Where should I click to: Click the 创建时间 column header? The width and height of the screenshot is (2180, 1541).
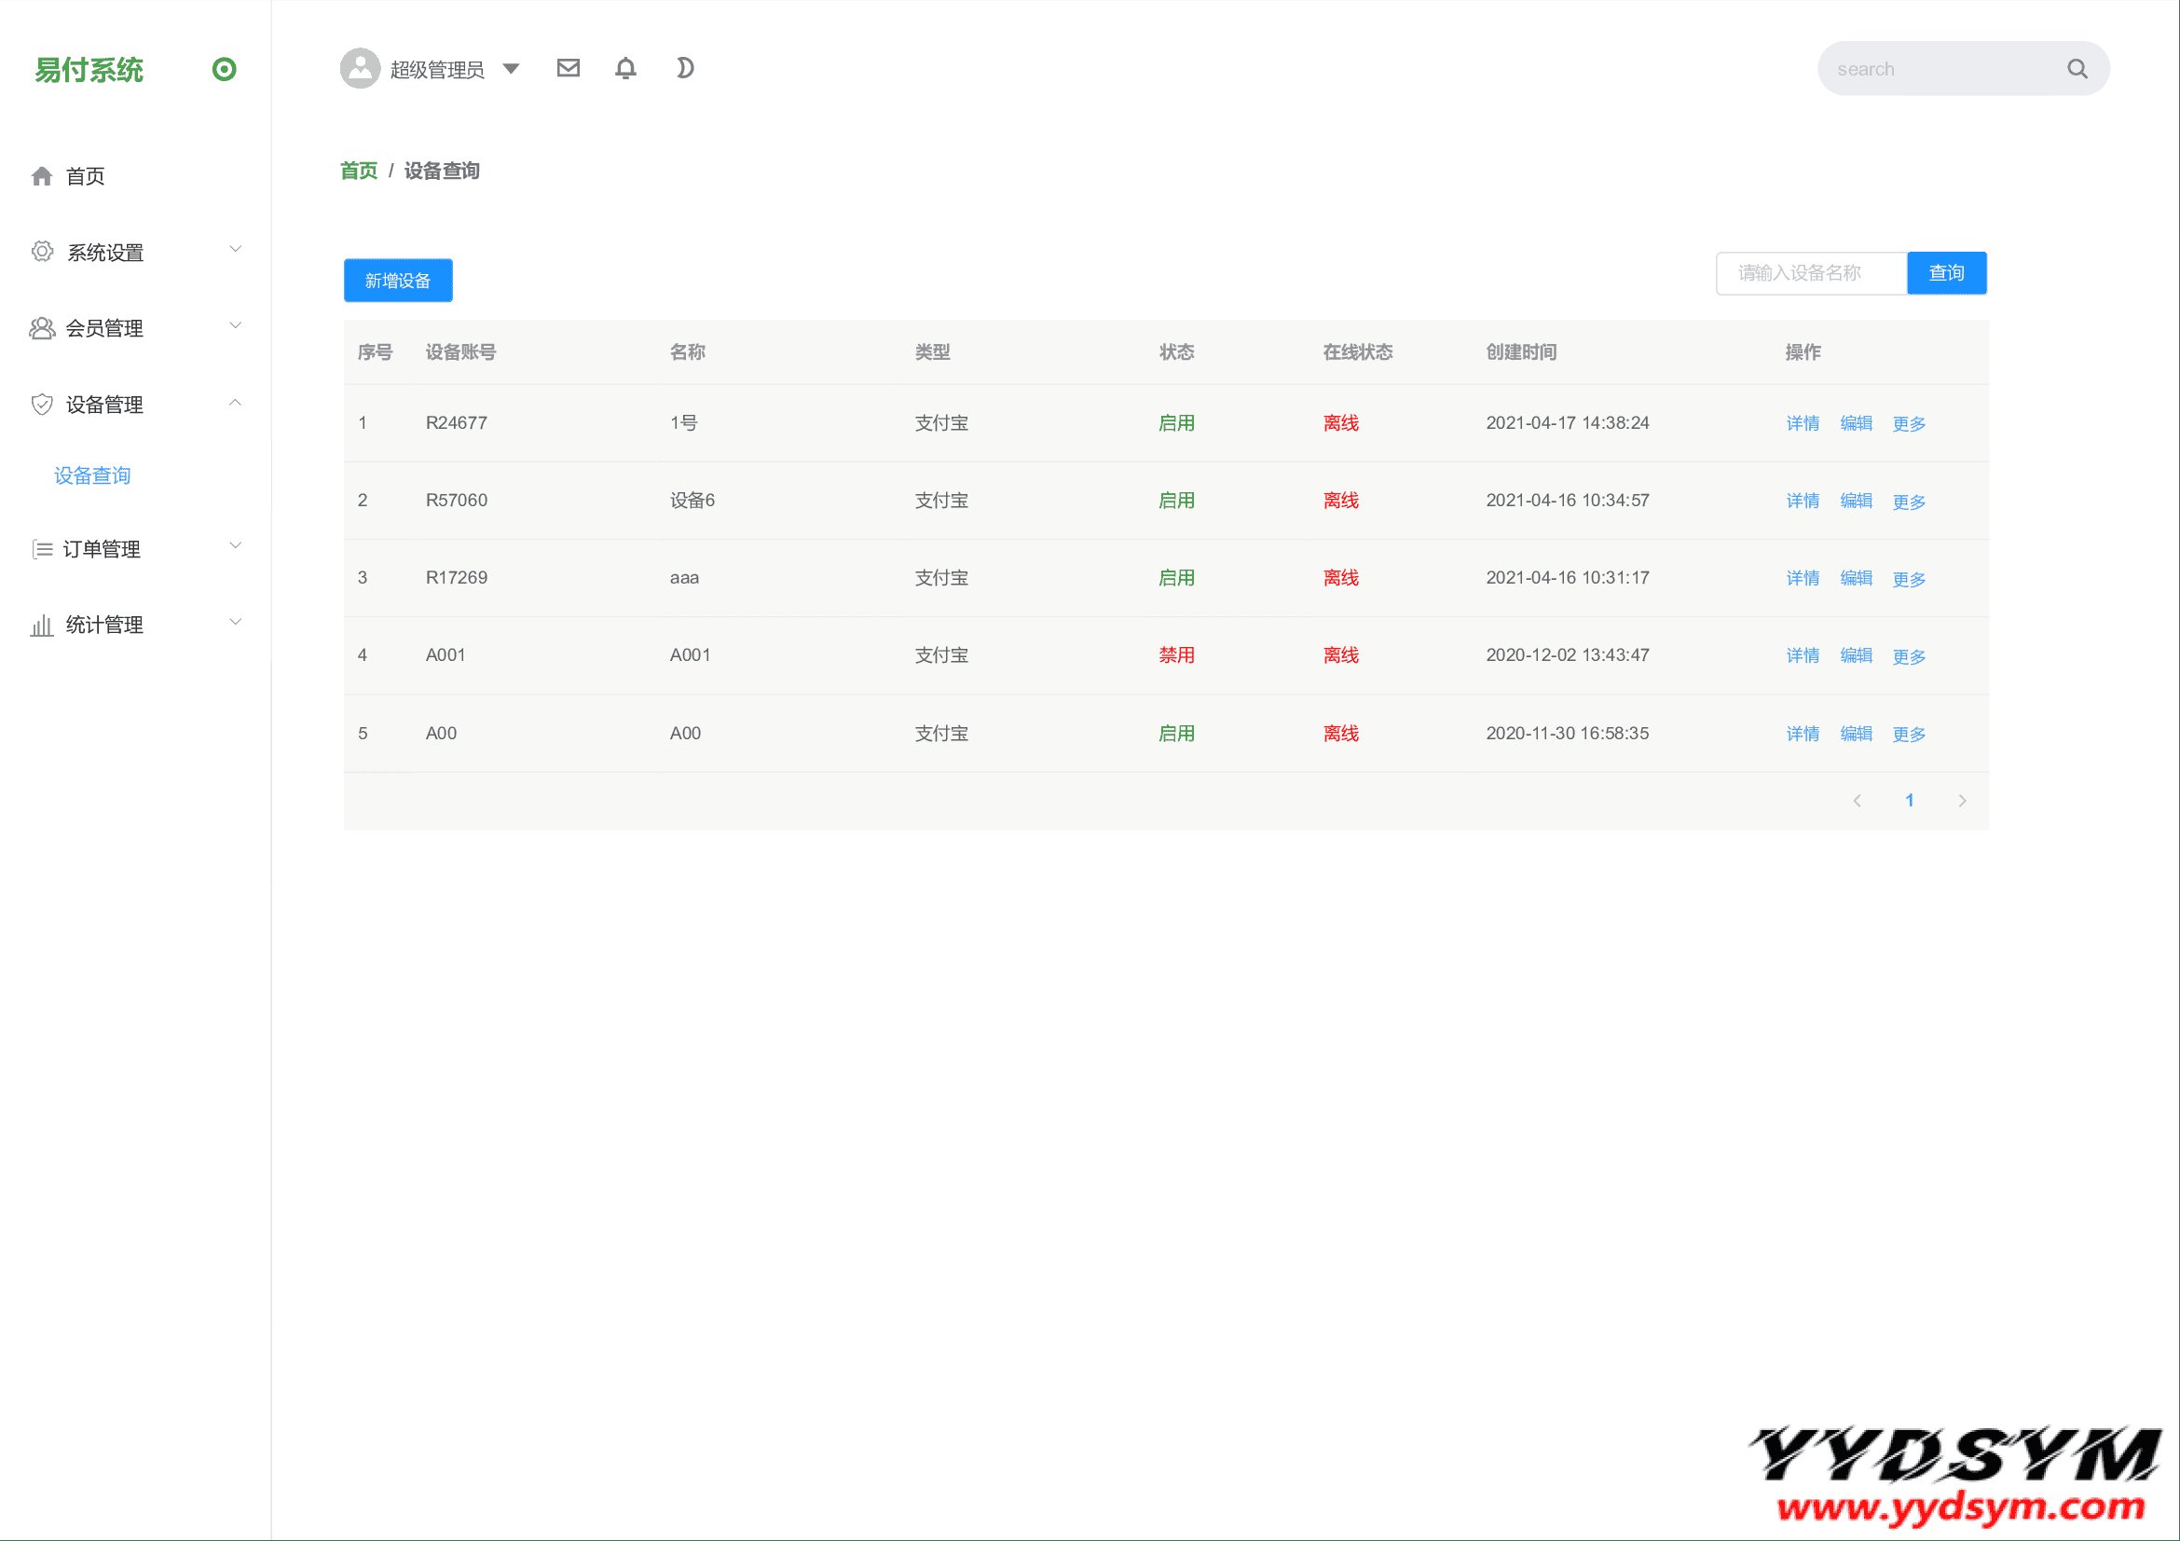tap(1521, 352)
